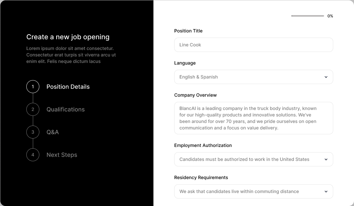Image resolution: width=354 pixels, height=206 pixels.
Task: Click the Company Overview field label
Action: click(195, 95)
